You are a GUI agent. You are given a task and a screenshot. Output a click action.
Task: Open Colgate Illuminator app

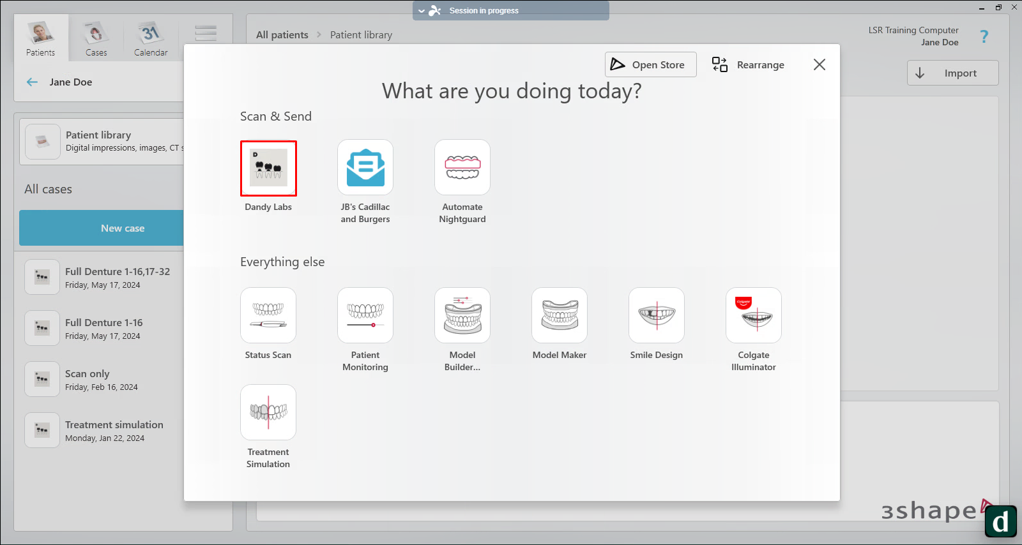point(754,315)
